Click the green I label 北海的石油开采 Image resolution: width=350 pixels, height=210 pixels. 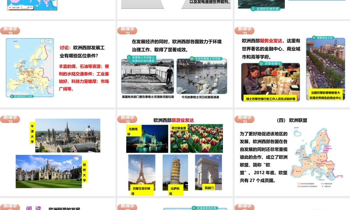pyautogui.click(x=265, y=9)
